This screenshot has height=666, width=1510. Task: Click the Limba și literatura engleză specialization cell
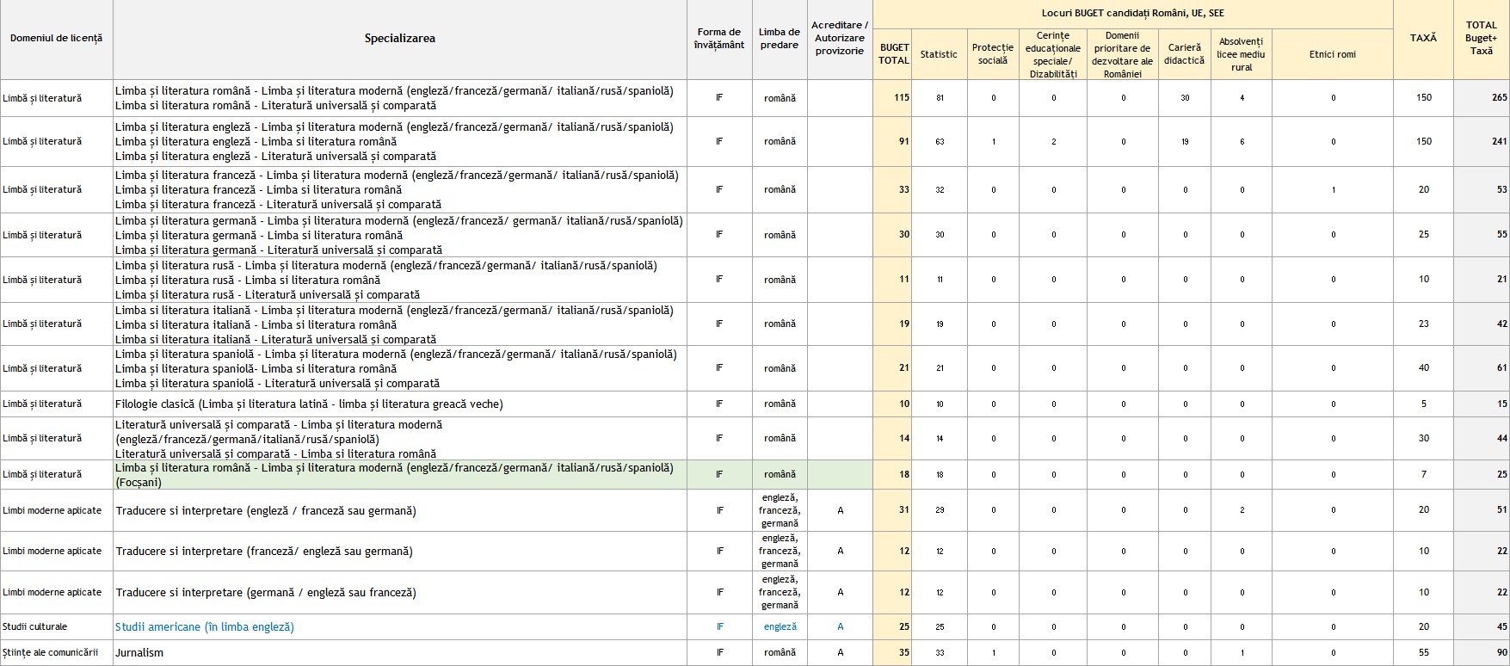tap(400, 142)
